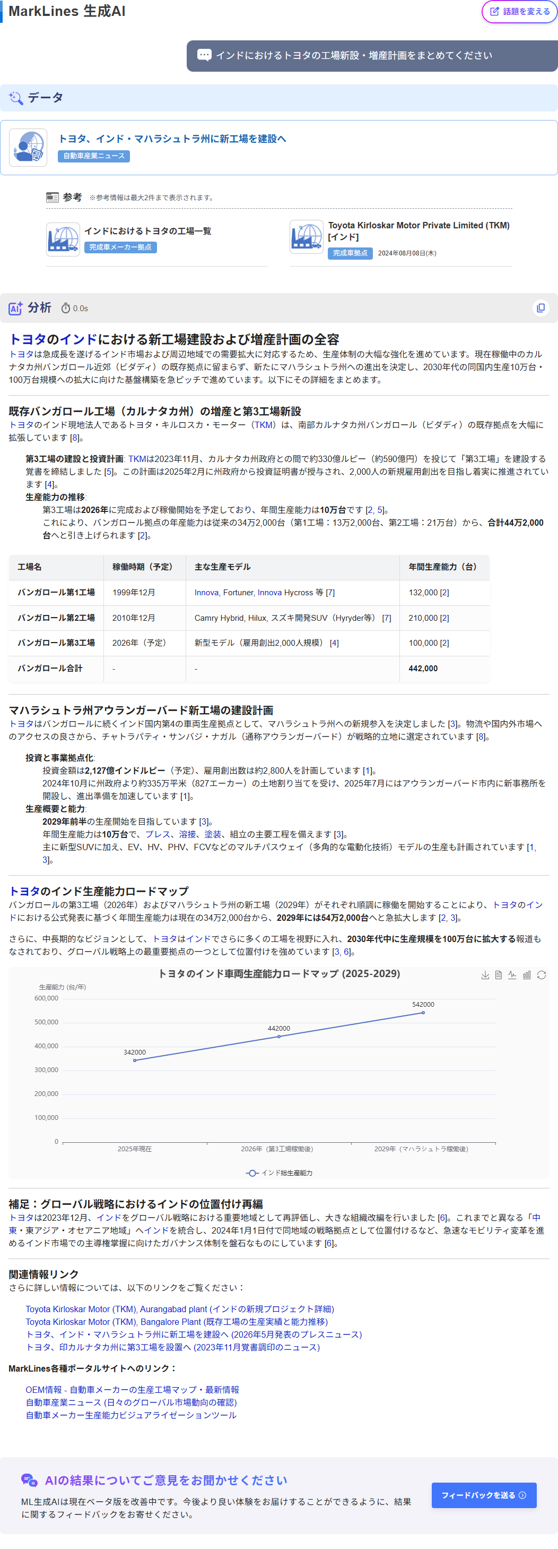The image size is (558, 1549).
Task: Open Toyota Kirloskar Motor Private Limited (TKM) reference
Action: pyautogui.click(x=419, y=231)
